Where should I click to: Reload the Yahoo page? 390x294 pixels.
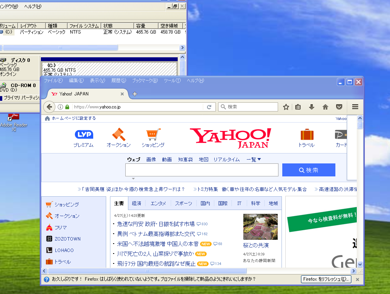click(x=209, y=107)
